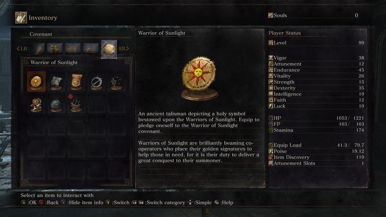Select the spiked cage item with red marker
The width and height of the screenshot is (386, 217).
(x=76, y=104)
